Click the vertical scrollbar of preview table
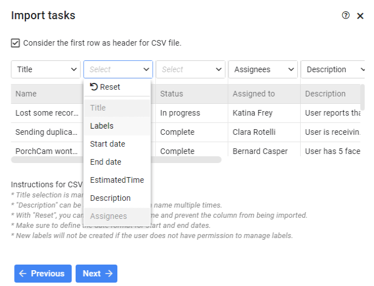 (x=362, y=98)
